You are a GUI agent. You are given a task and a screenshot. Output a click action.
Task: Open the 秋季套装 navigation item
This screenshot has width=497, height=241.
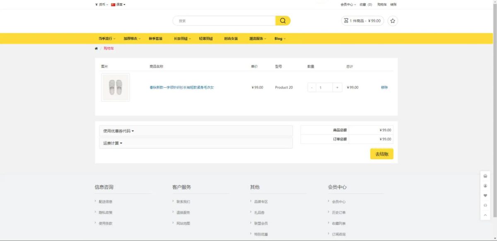(x=156, y=38)
